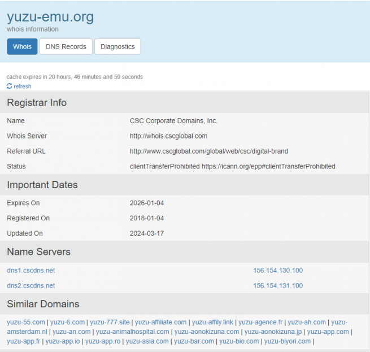Open similar domain yuzu-777.site
370x352 pixels.
[x=110, y=322]
